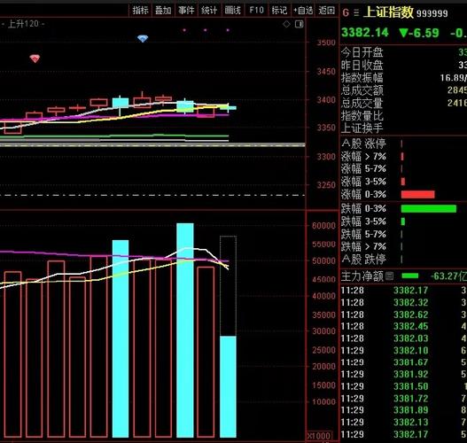Click the red 涨幅 0-3% bar
Image resolution: width=467 pixels, height=443 pixels.
(x=418, y=194)
